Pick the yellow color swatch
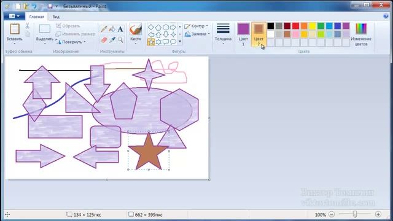Image resolution: width=393 pixels, height=221 pixels. point(313,26)
